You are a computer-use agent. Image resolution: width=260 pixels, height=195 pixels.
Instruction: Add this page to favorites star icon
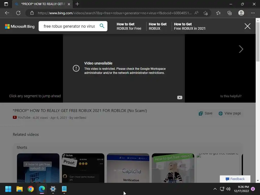coord(205,13)
